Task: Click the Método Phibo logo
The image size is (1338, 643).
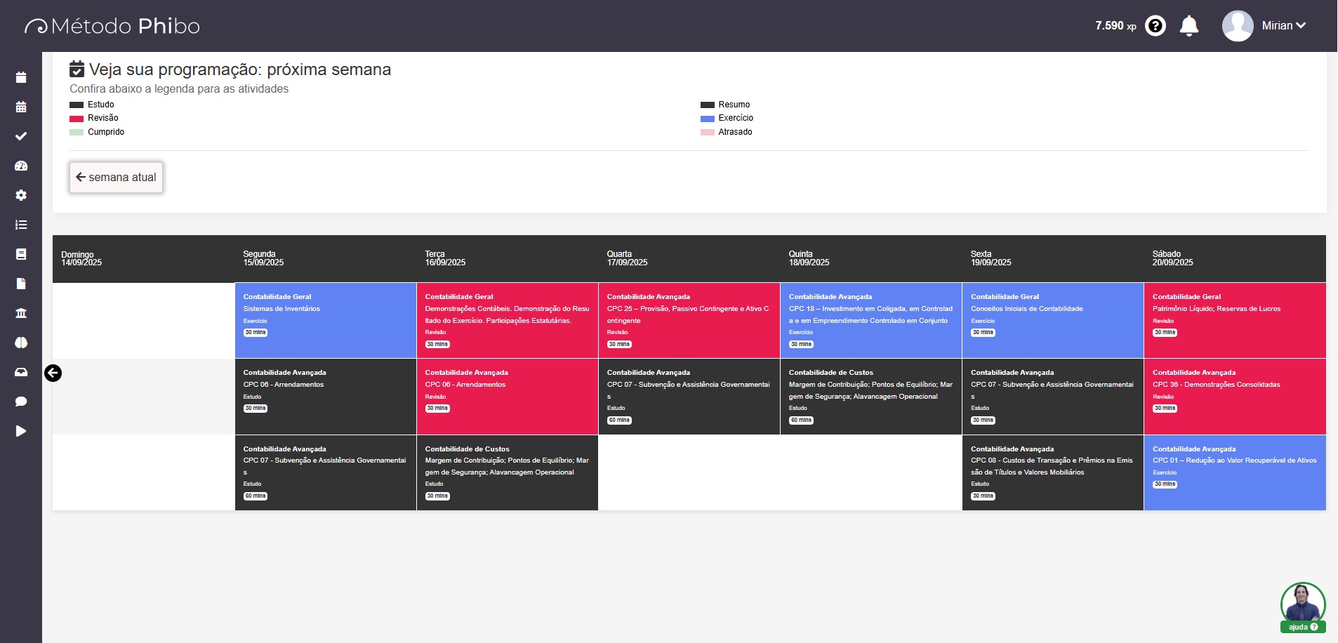Action: point(112,26)
